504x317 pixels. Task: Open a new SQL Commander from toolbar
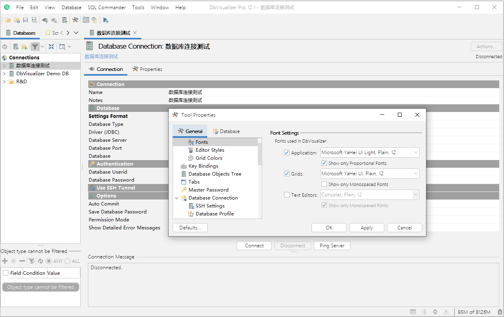[105, 20]
